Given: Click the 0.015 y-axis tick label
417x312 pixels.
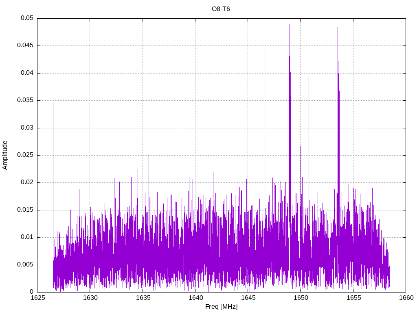Looking at the screenshot, I should 25,210.
